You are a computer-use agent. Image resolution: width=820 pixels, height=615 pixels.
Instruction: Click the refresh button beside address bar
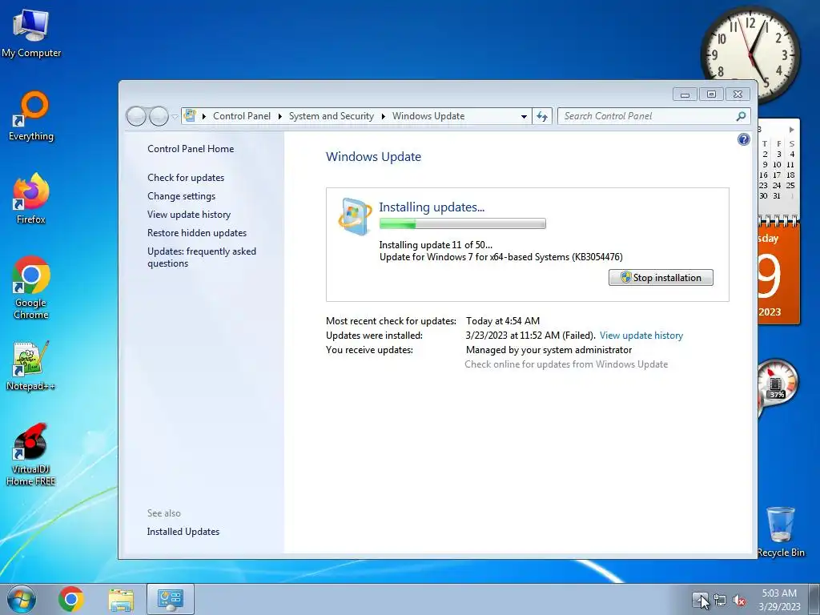(542, 116)
